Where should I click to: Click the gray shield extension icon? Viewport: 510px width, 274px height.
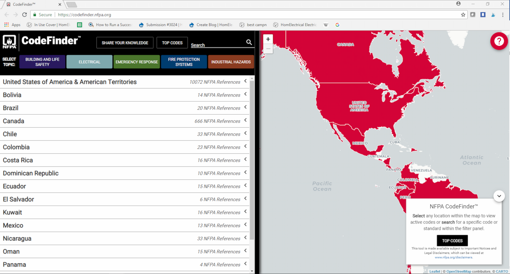(473, 15)
